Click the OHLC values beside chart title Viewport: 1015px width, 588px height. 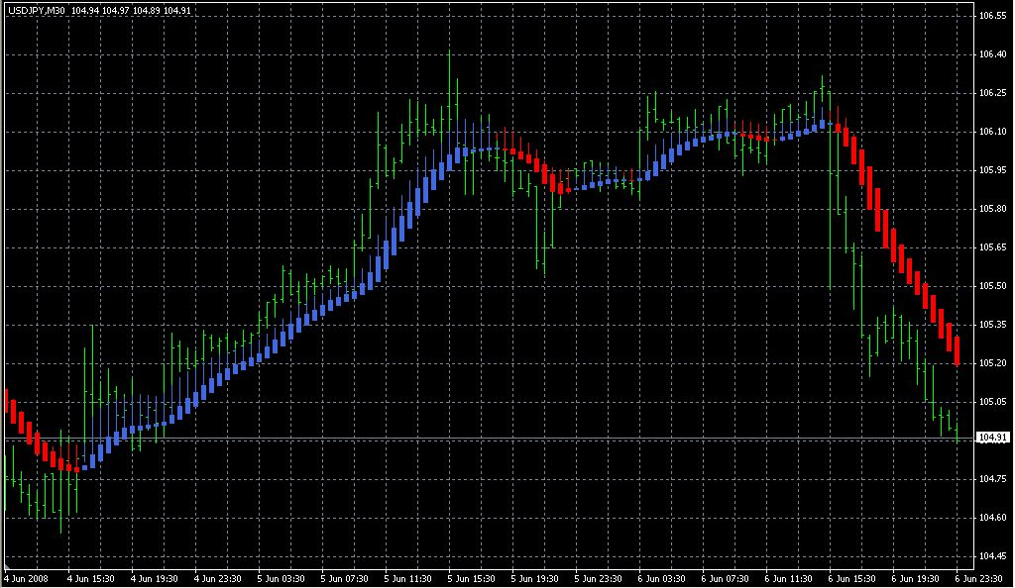[133, 11]
